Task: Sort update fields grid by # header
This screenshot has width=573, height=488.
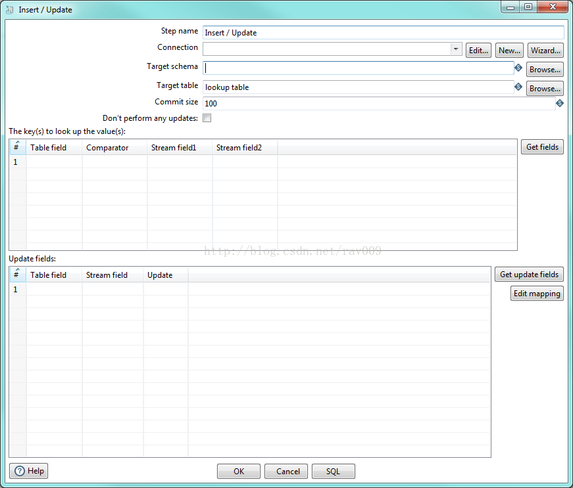Action: [18, 275]
